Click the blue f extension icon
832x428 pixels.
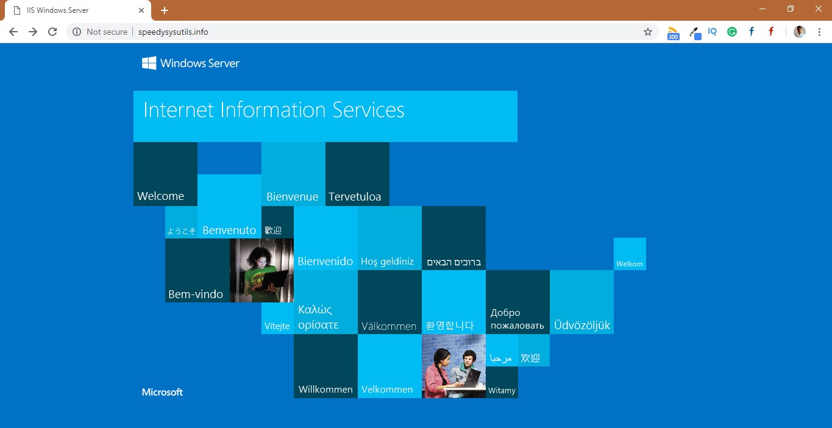(752, 32)
